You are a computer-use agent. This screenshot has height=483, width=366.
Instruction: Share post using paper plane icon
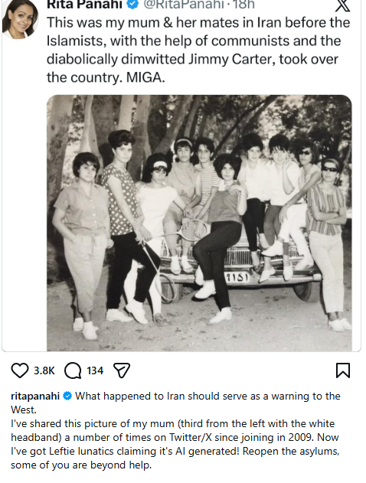click(122, 370)
